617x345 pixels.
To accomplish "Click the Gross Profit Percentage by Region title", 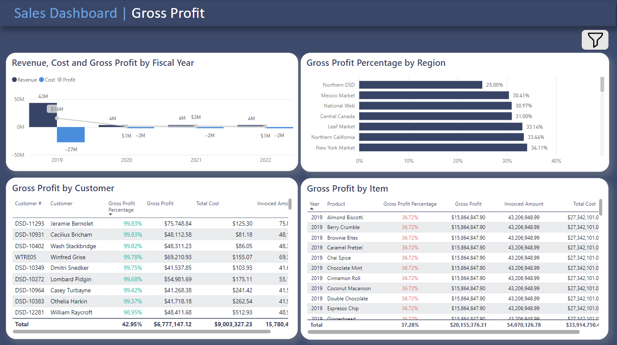I will [x=376, y=63].
